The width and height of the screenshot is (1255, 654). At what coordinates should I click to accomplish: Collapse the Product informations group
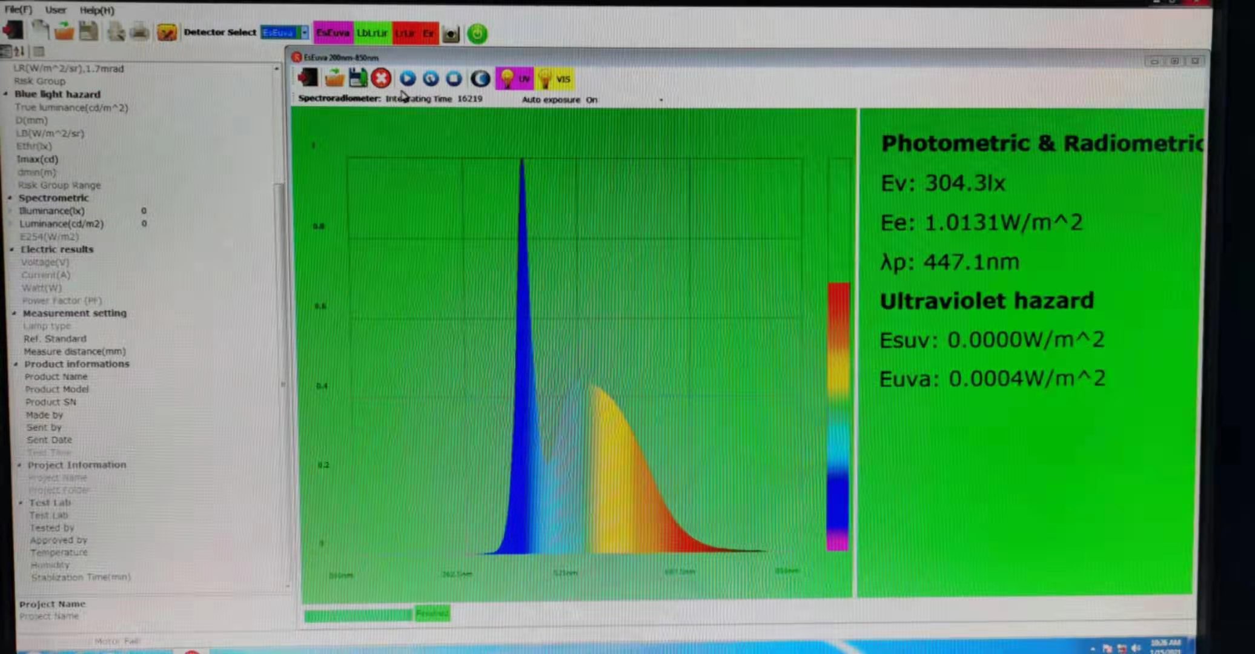pyautogui.click(x=16, y=364)
